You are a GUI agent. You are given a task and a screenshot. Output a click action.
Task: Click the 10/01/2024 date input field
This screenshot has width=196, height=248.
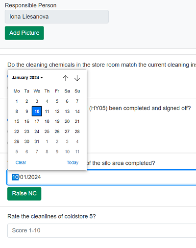click(x=101, y=177)
